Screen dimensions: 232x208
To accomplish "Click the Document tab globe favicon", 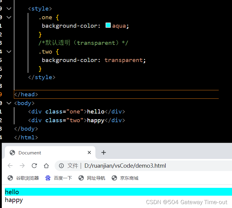I will 12,153.
